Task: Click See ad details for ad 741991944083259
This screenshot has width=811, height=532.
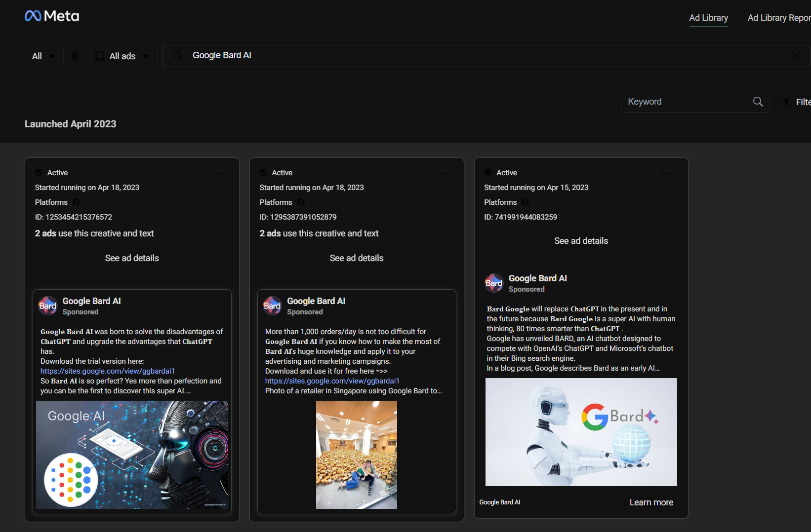Action: coord(581,241)
